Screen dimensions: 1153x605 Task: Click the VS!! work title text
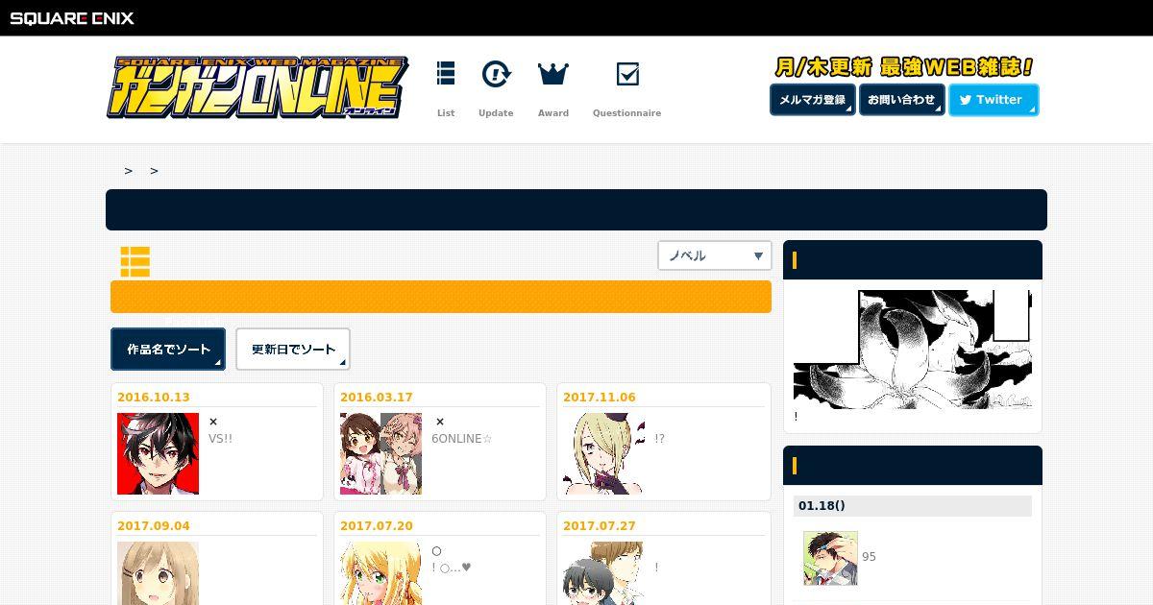[220, 439]
